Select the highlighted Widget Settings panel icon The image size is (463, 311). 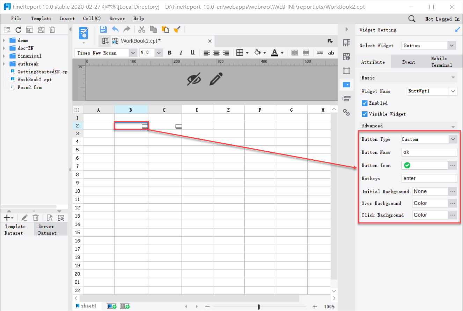pos(346,84)
